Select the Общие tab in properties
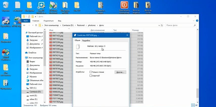 point(77,40)
